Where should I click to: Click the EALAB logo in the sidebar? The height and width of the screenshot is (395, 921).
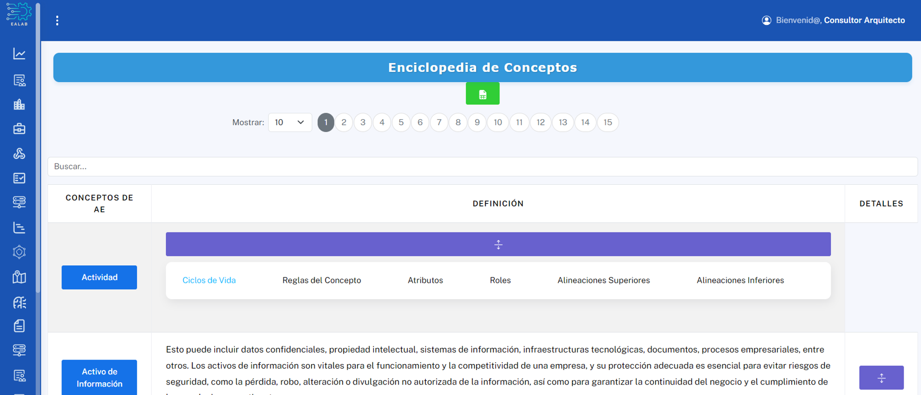pyautogui.click(x=19, y=14)
